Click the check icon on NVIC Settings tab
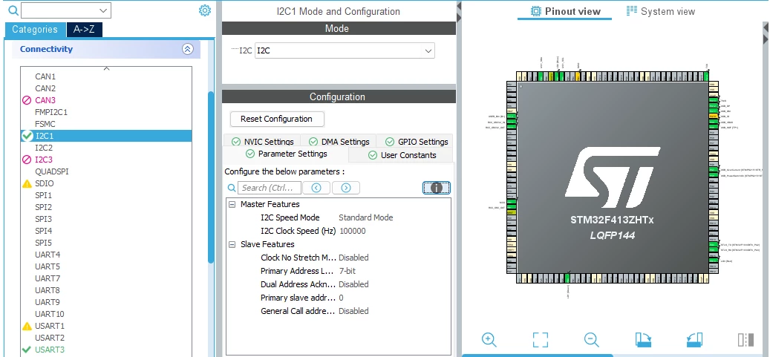This screenshot has width=770, height=357. click(236, 142)
